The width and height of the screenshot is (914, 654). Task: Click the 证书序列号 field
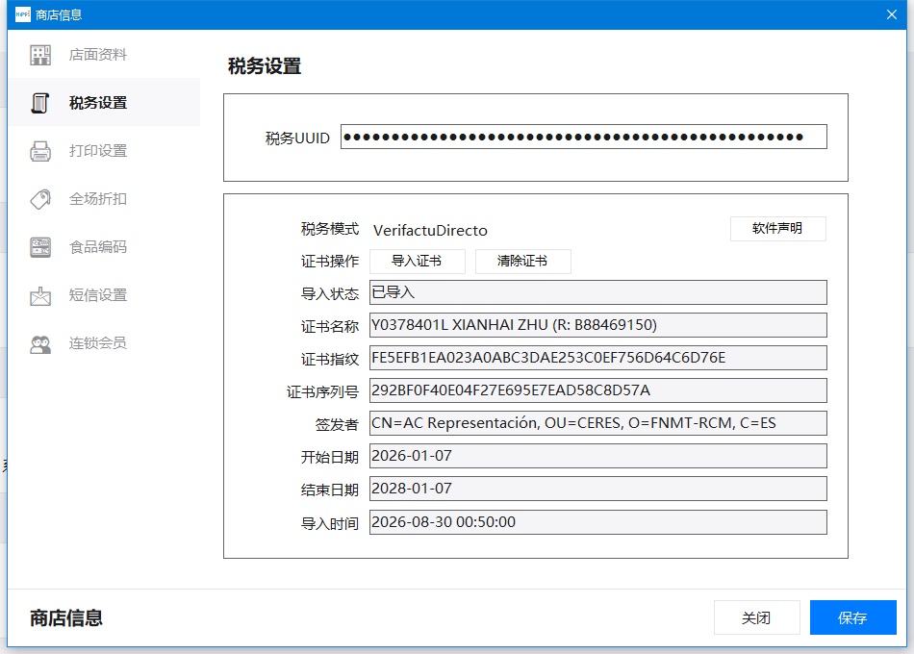click(x=598, y=390)
